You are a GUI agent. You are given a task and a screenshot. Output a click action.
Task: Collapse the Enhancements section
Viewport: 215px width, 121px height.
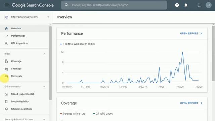pos(44,87)
